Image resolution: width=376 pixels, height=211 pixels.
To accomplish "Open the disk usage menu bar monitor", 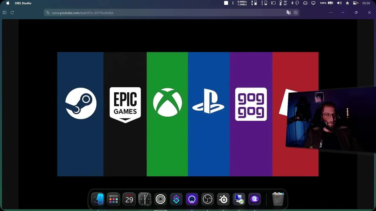I will coord(273,3).
